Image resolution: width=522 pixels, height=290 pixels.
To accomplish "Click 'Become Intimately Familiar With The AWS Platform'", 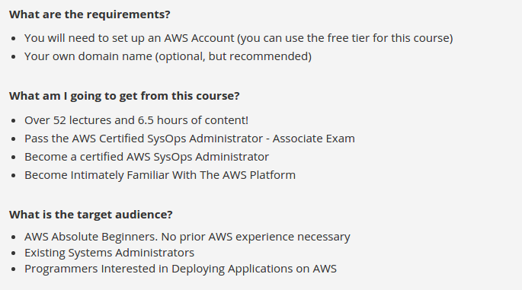I will point(160,175).
